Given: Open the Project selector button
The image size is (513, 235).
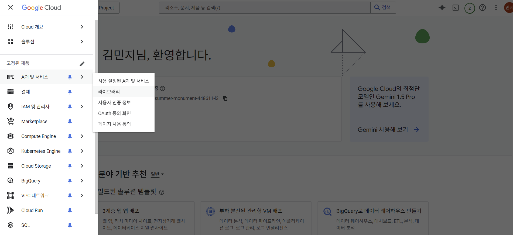Looking at the screenshot, I should click(109, 8).
